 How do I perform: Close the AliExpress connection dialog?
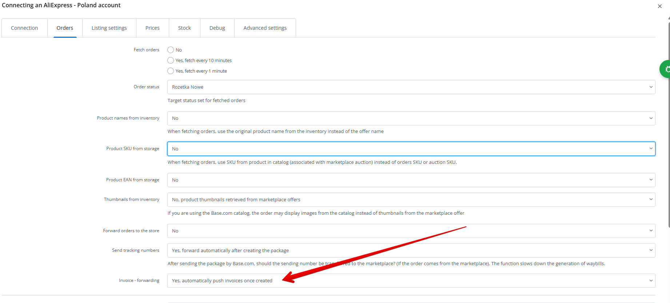[659, 6]
